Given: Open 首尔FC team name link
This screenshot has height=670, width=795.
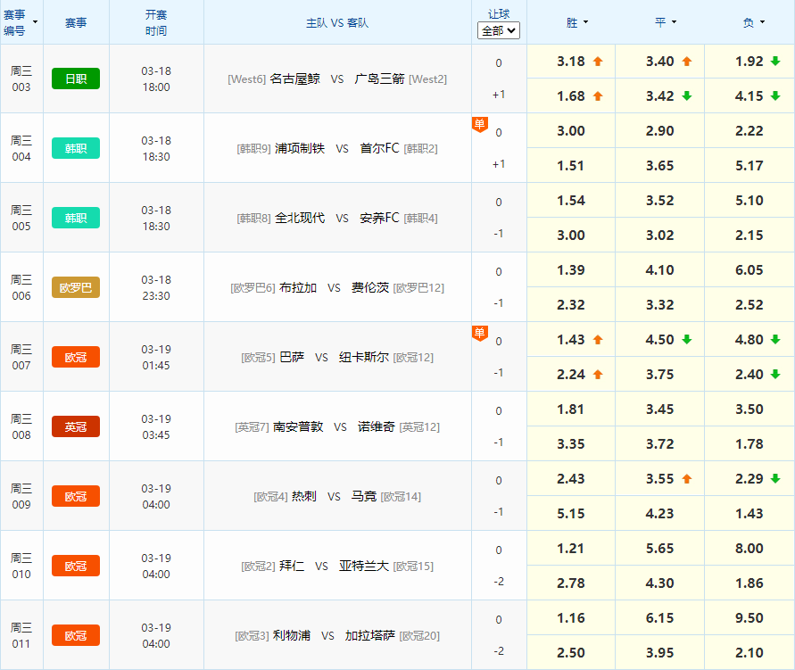Looking at the screenshot, I should [x=379, y=148].
